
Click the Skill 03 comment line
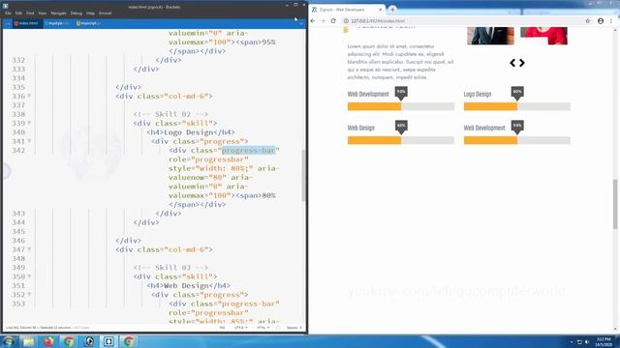tap(170, 268)
